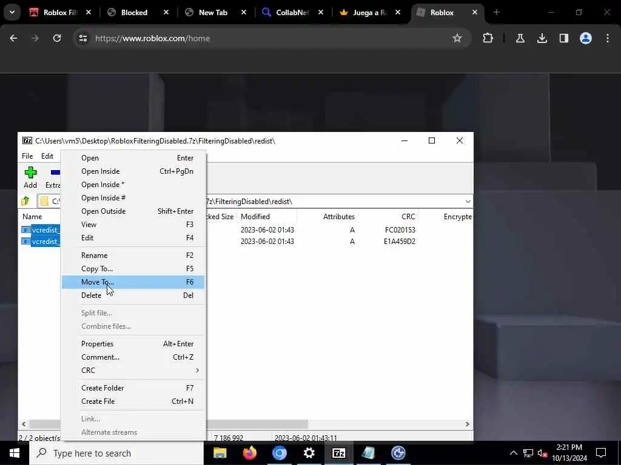
Task: Open a new browser tab with plus
Action: coord(497,12)
